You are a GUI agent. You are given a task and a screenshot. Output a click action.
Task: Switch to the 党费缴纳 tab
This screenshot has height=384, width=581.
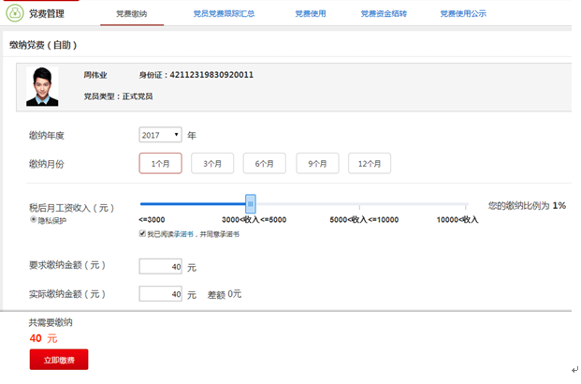tap(131, 14)
